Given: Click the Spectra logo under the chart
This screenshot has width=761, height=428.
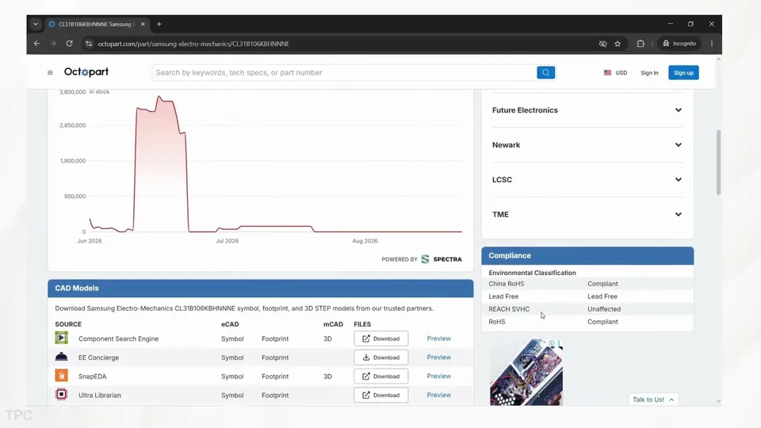Looking at the screenshot, I should pyautogui.click(x=442, y=259).
